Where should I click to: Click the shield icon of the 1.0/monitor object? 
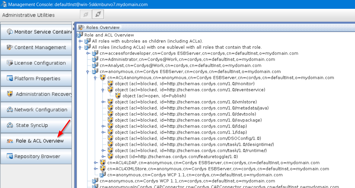pos(110,84)
